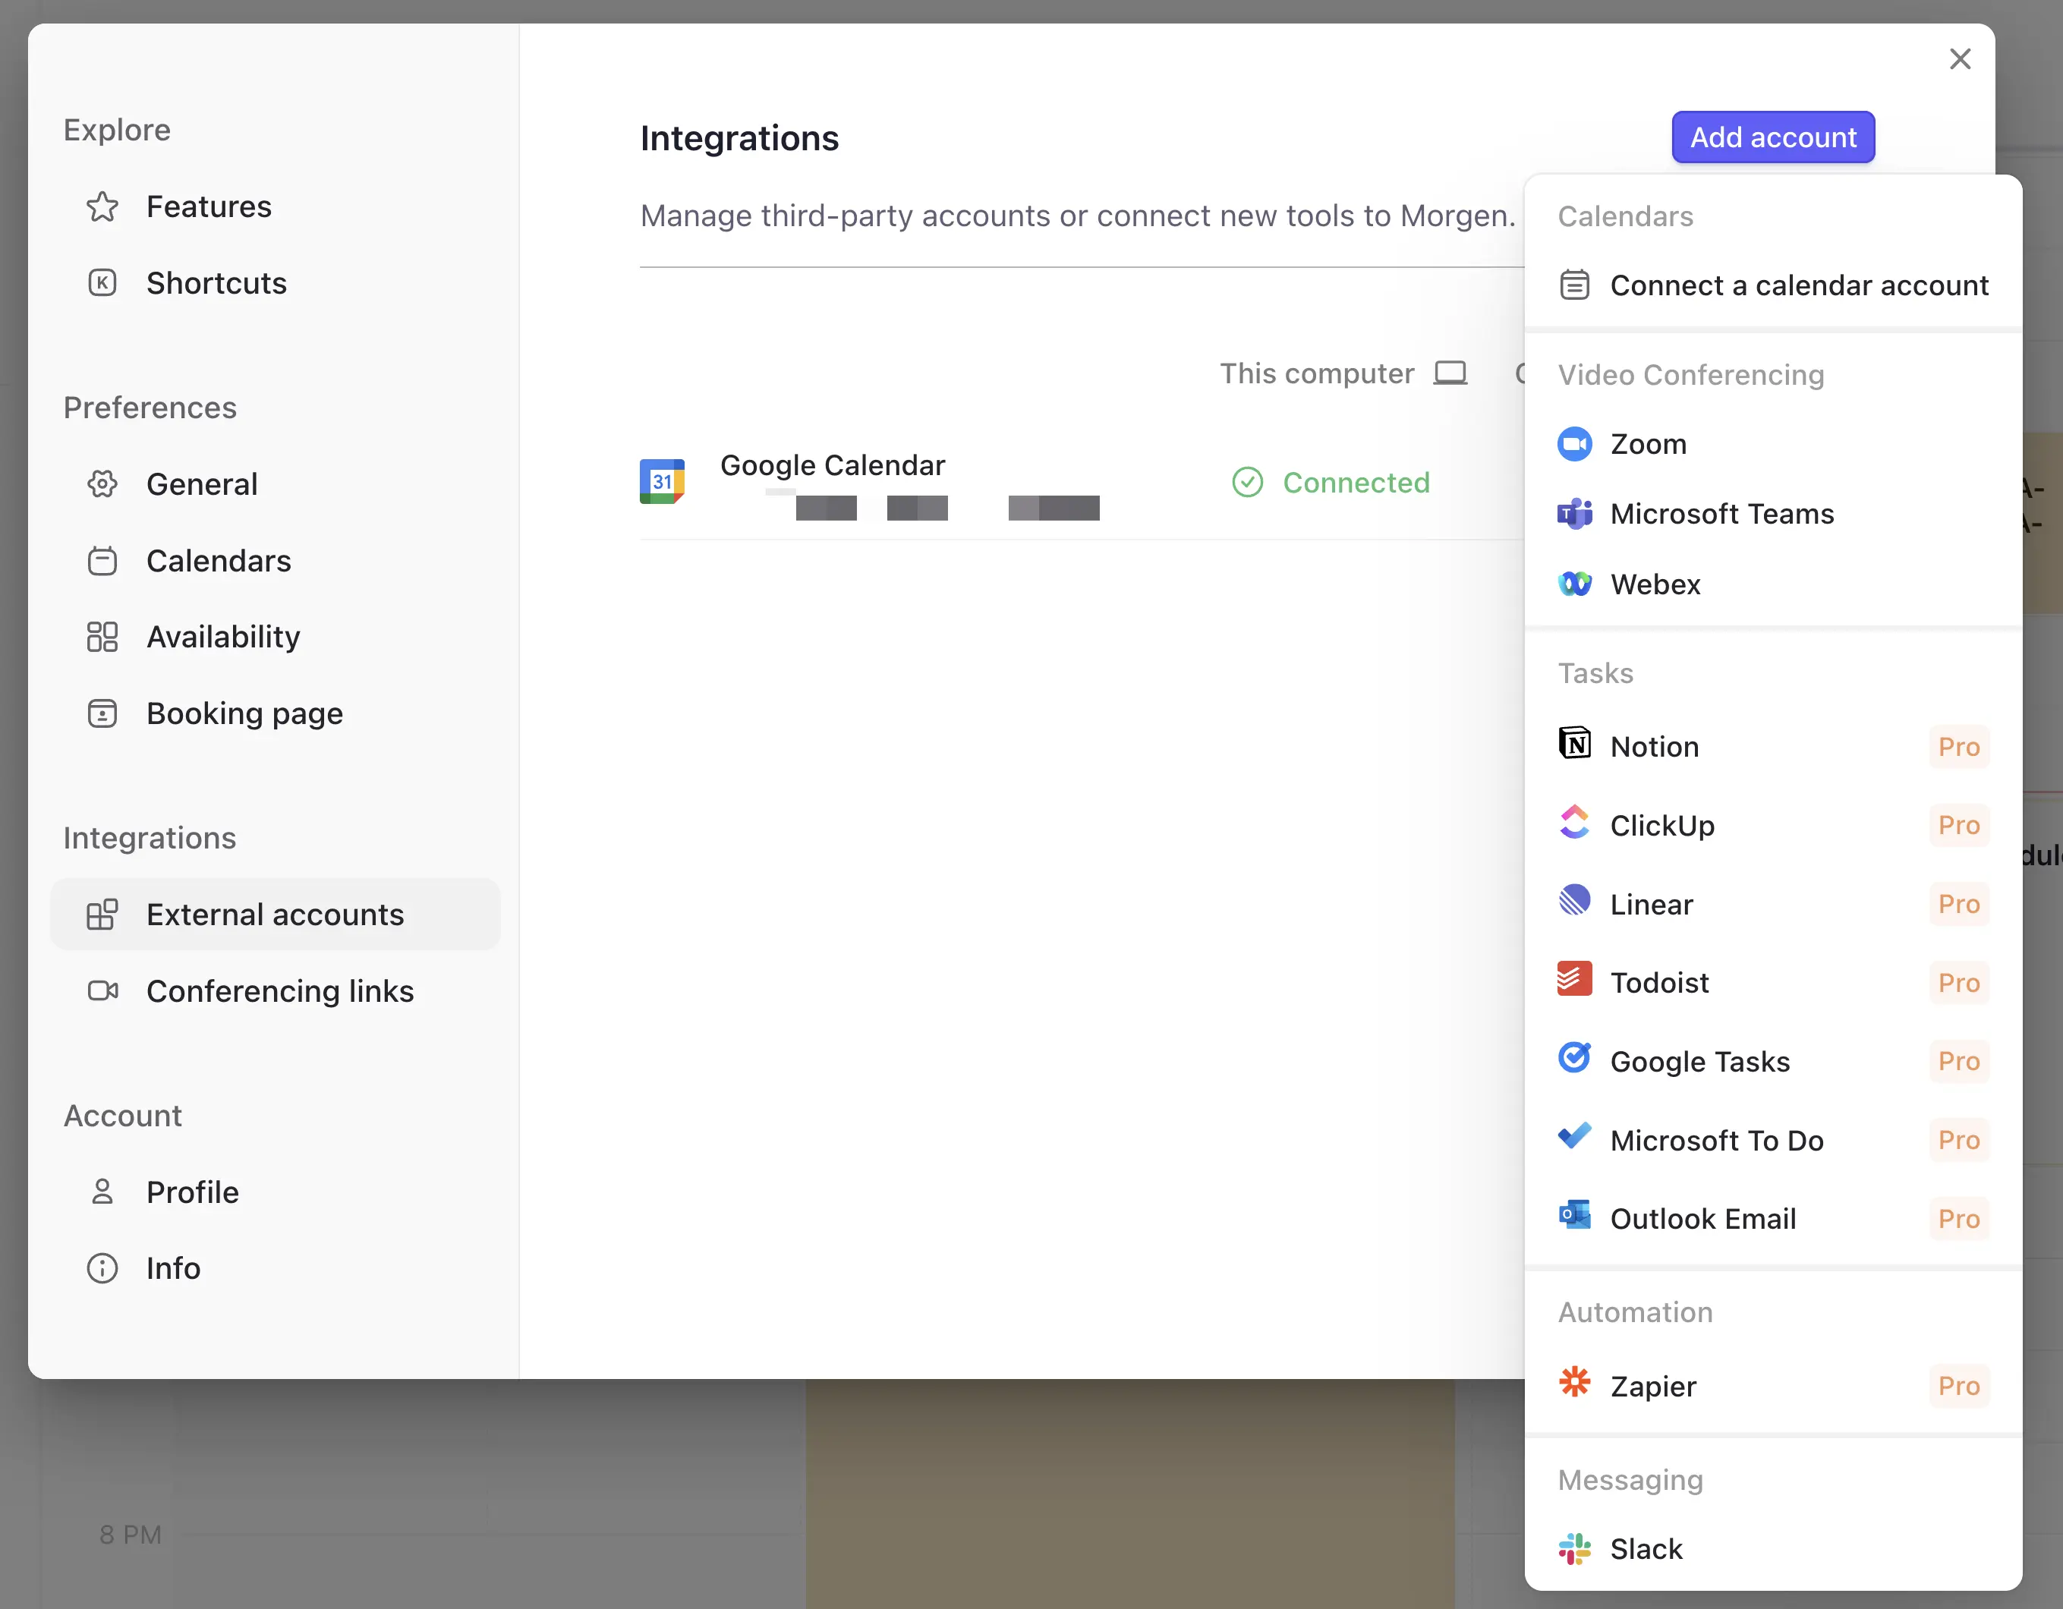
Task: Click the green Connected checkmark icon
Action: pos(1248,483)
